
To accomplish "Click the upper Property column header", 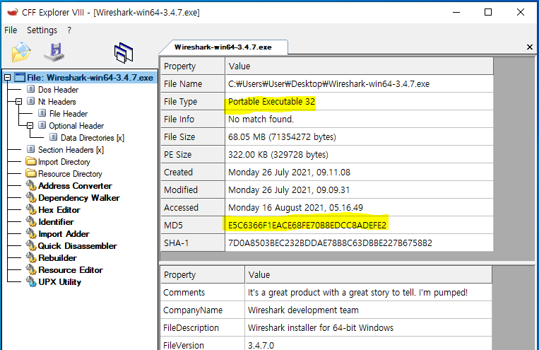I will click(x=192, y=66).
